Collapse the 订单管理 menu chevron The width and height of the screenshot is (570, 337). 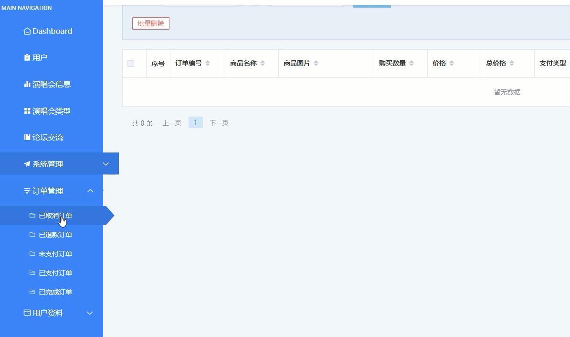pos(90,191)
